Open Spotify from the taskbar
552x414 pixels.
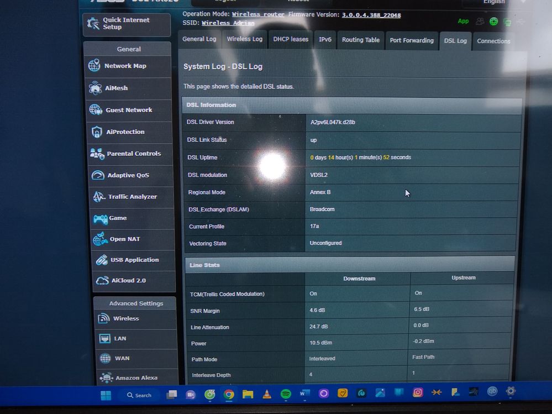tap(286, 394)
